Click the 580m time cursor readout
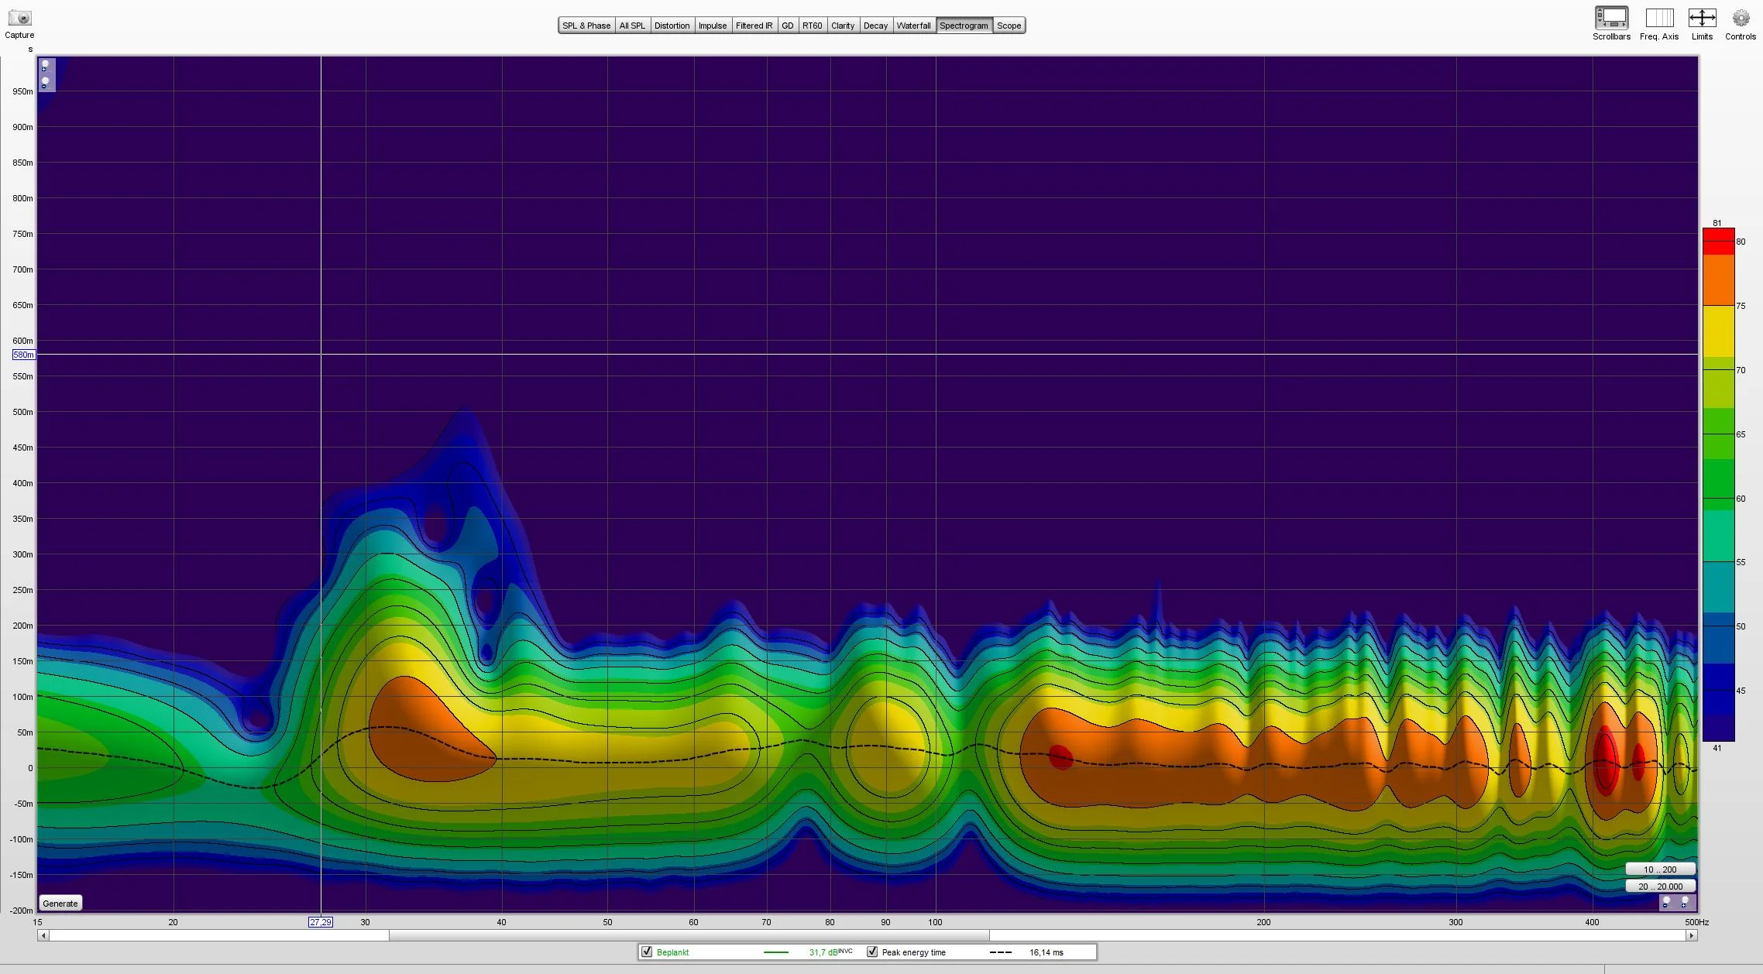Viewport: 1763px width, 974px height. (24, 355)
